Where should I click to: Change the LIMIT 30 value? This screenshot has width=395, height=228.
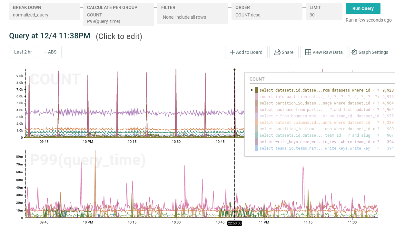pyautogui.click(x=324, y=12)
